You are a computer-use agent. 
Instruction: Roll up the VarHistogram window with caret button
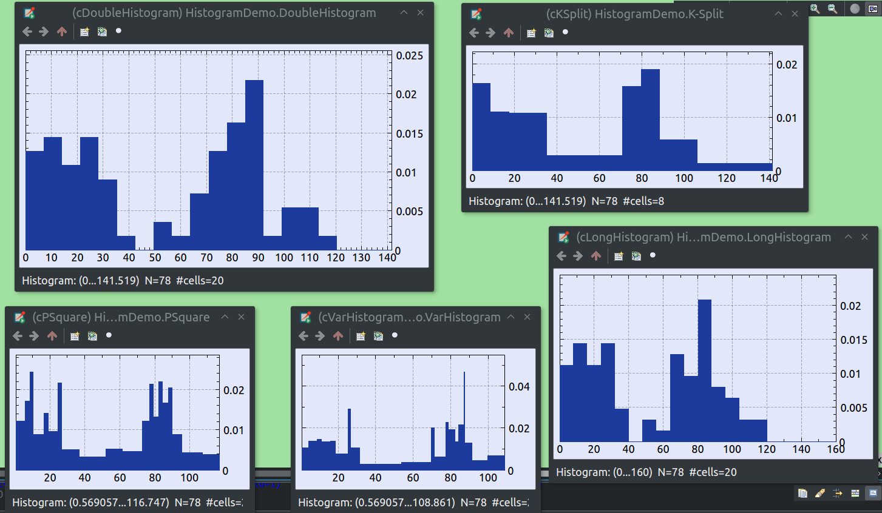[511, 317]
